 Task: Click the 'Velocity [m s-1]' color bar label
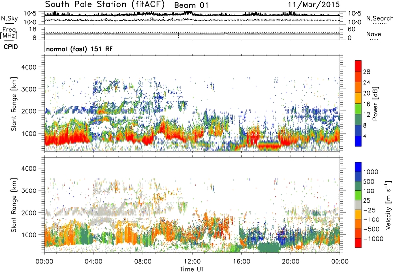388,205
